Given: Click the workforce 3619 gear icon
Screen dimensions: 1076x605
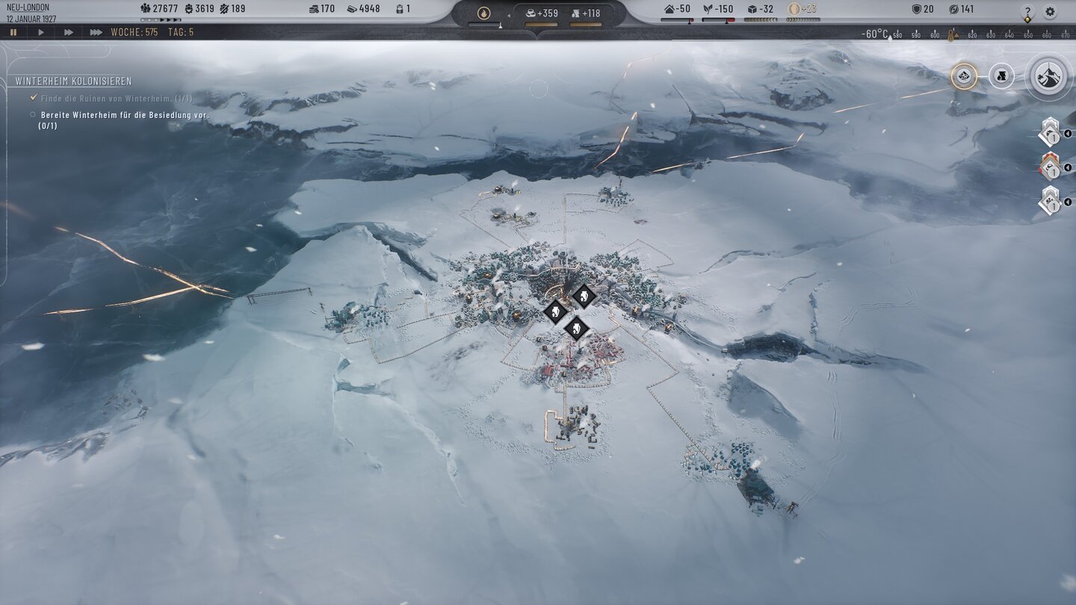Looking at the screenshot, I should click(188, 9).
